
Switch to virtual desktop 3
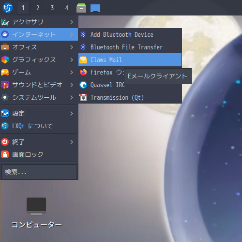(x=52, y=8)
